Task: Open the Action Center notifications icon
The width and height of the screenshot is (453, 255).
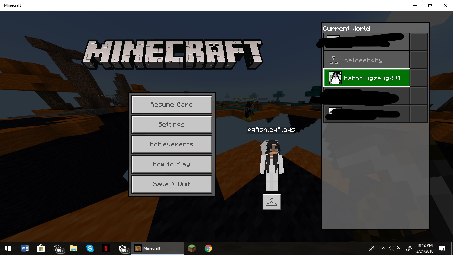Action: point(442,248)
